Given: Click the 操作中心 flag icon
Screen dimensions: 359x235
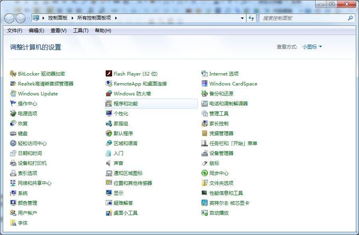Looking at the screenshot, I should [x=13, y=103].
